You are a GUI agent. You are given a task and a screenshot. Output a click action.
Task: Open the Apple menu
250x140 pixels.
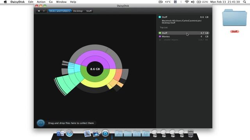5,2
